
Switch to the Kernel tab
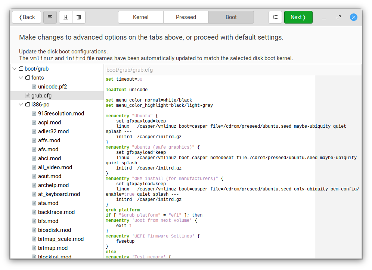click(x=140, y=17)
